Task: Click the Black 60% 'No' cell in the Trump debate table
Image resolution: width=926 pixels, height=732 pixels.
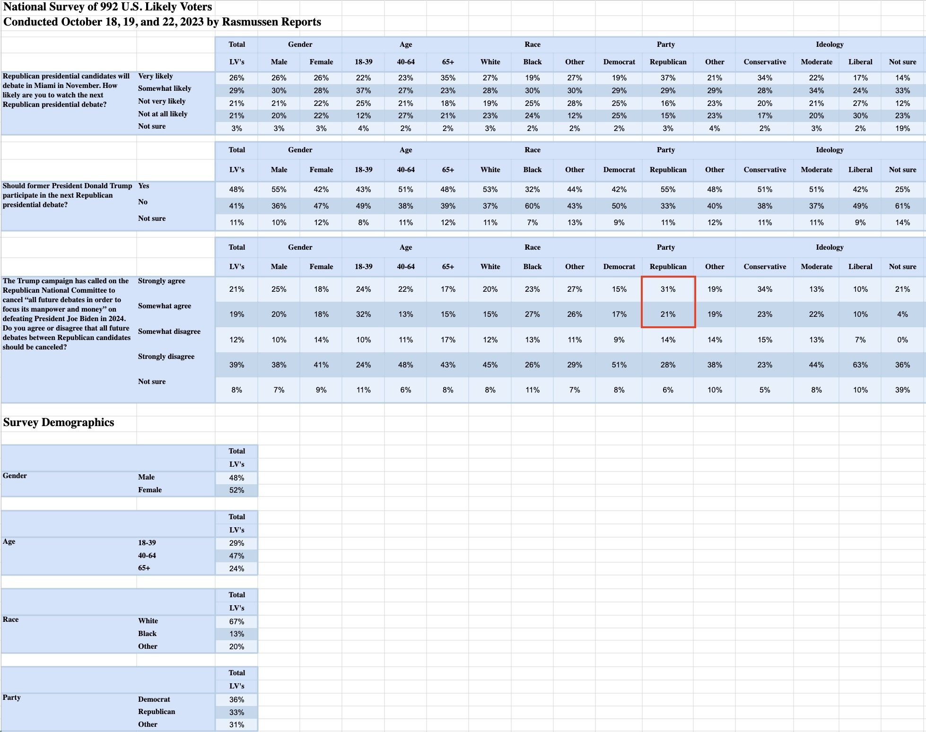Action: point(532,206)
